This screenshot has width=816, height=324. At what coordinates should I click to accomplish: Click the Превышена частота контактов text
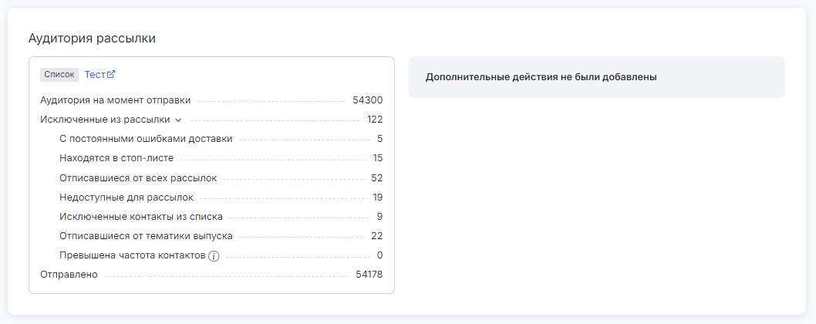[x=132, y=255]
